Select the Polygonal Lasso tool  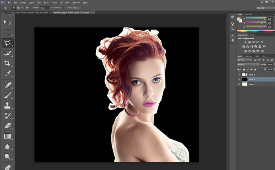(x=7, y=42)
